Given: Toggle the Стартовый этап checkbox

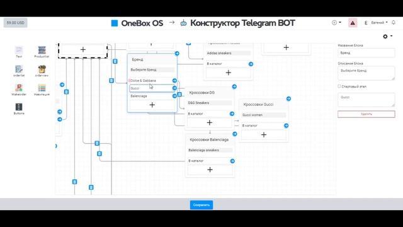Looking at the screenshot, I should [x=339, y=86].
